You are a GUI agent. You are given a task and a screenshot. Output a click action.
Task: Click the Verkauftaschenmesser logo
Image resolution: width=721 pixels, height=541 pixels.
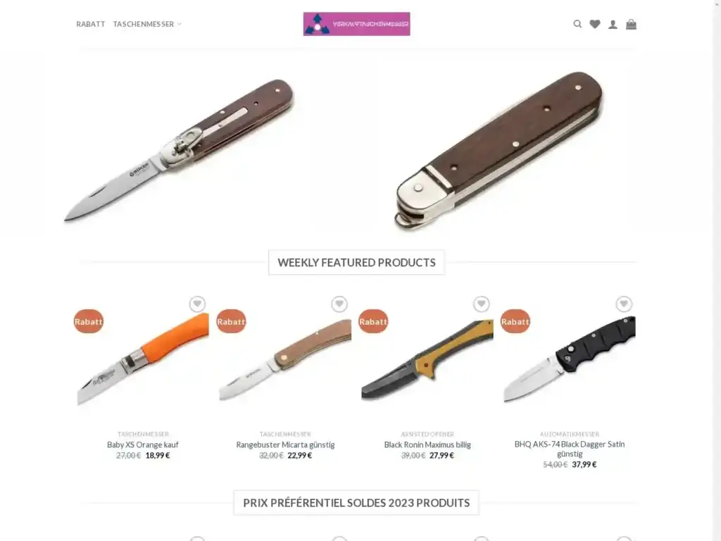click(357, 24)
